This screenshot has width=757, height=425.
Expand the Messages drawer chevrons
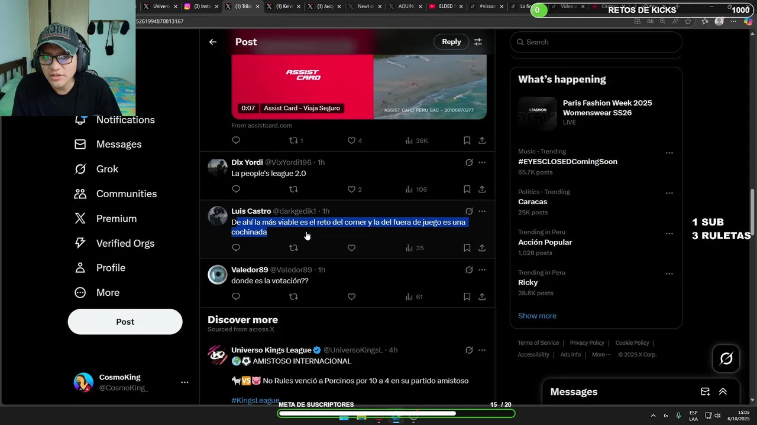pos(723,391)
